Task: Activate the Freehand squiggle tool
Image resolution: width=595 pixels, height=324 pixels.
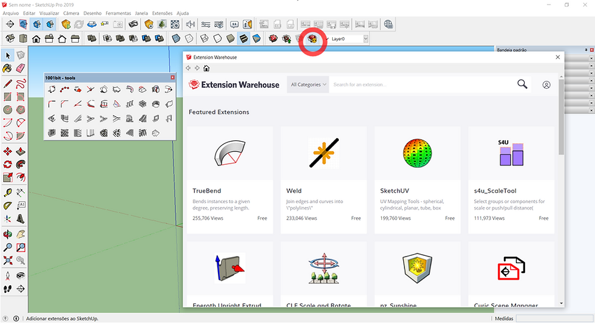Action: coord(21,83)
